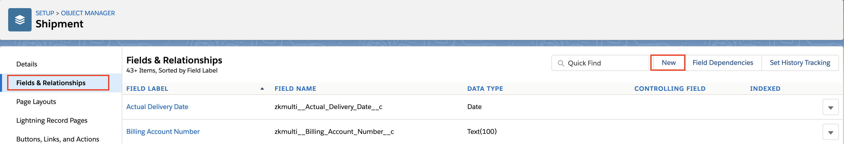Open the Actual Delivery Date row action menu
Screen dimensions: 844x144
830,107
